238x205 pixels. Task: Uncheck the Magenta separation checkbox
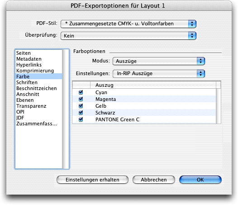(x=81, y=99)
